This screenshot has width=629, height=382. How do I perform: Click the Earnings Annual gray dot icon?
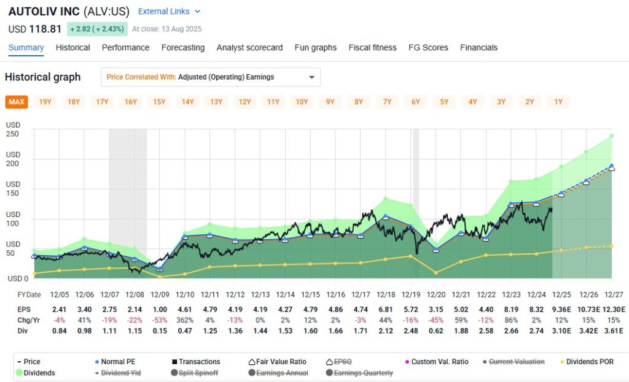pos(252,372)
